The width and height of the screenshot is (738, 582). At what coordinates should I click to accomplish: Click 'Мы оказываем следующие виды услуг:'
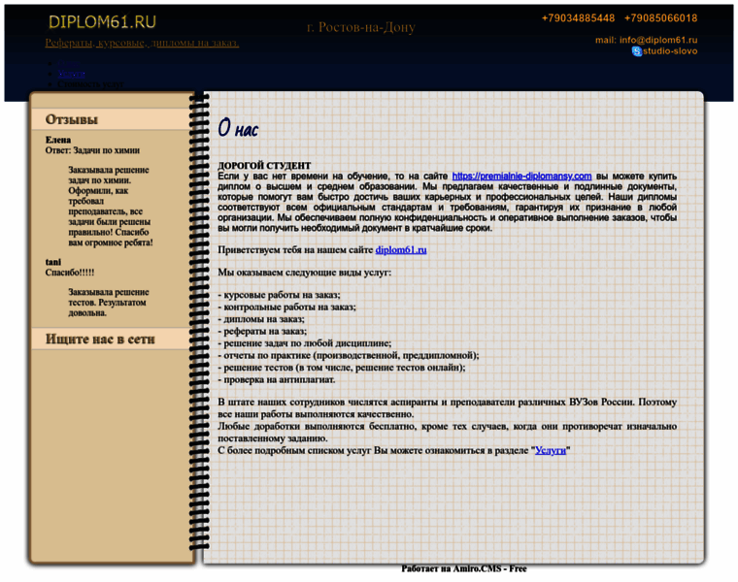(x=305, y=273)
